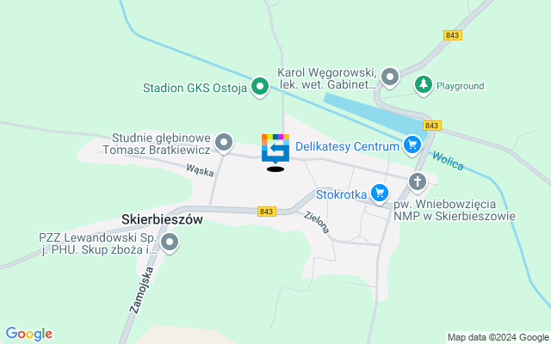Click the pw. Wniebowzięcia NMP church label
This screenshot has height=344, width=551.
pos(455,210)
